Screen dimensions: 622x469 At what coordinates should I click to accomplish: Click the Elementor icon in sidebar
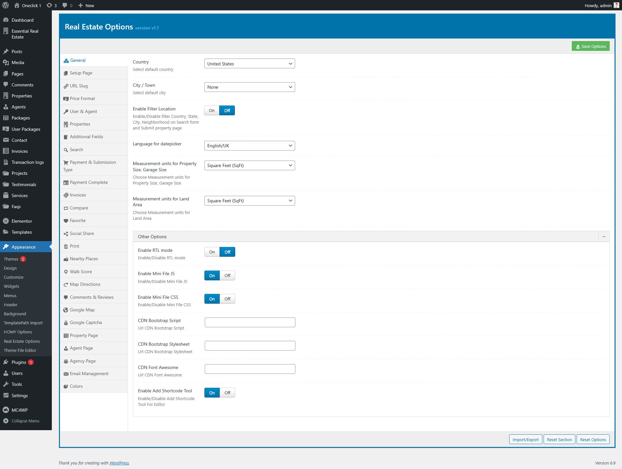(6, 221)
